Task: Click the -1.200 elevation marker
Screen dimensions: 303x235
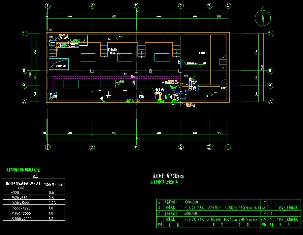Action: point(213,93)
